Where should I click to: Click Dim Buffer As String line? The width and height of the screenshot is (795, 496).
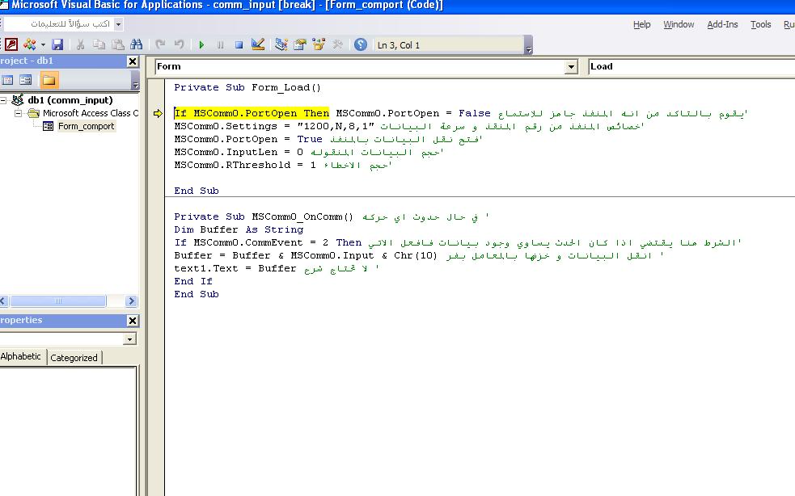[239, 229]
